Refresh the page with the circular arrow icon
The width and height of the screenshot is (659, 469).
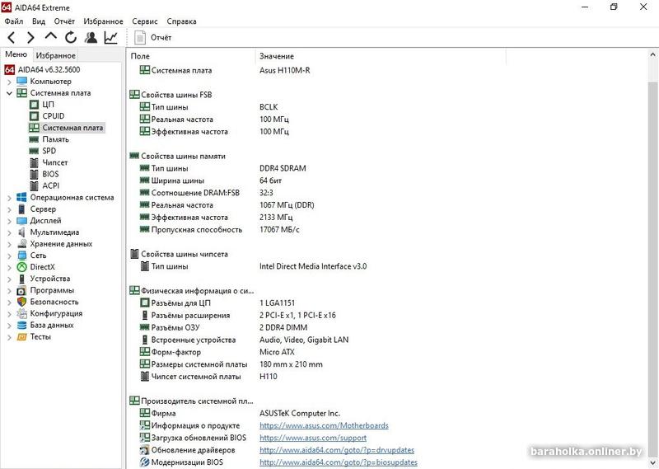71,37
